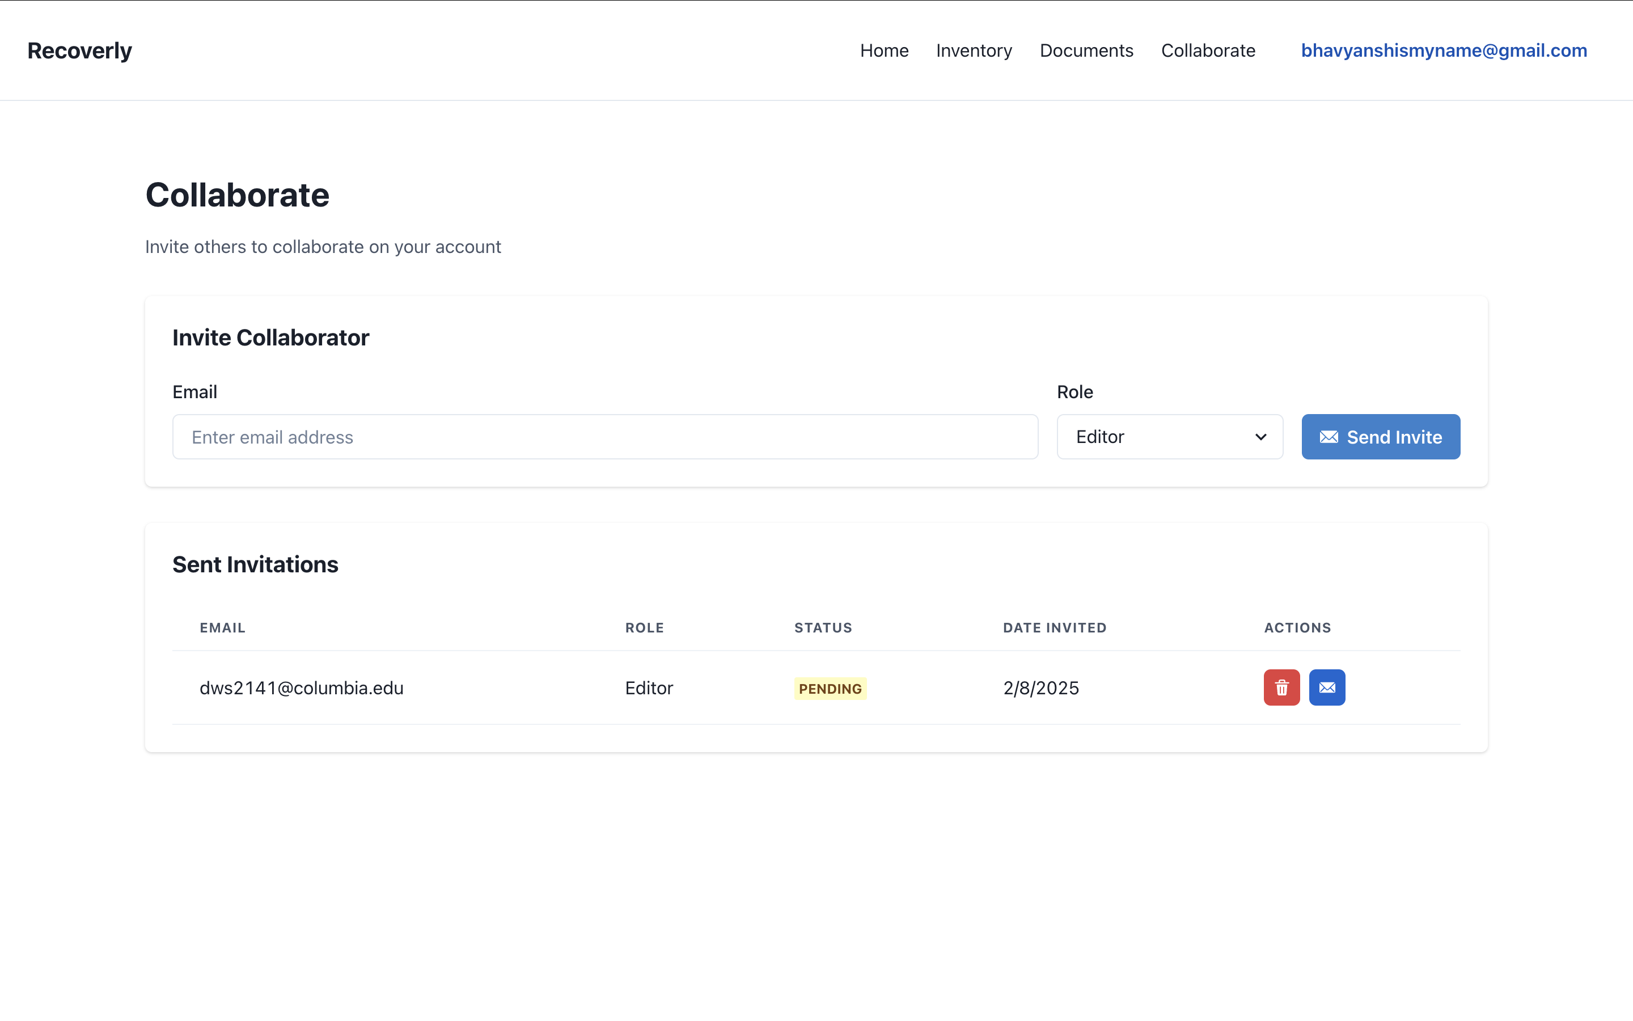This screenshot has height=1021, width=1633.
Task: Click the ROLE column header
Action: 645,628
